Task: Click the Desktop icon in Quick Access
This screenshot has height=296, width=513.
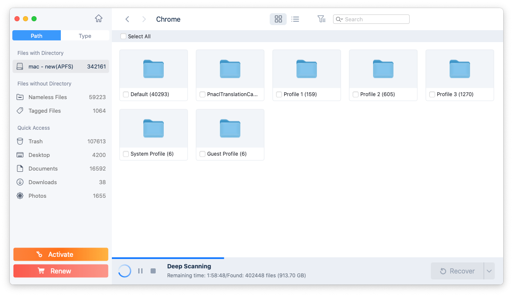Action: (x=20, y=155)
